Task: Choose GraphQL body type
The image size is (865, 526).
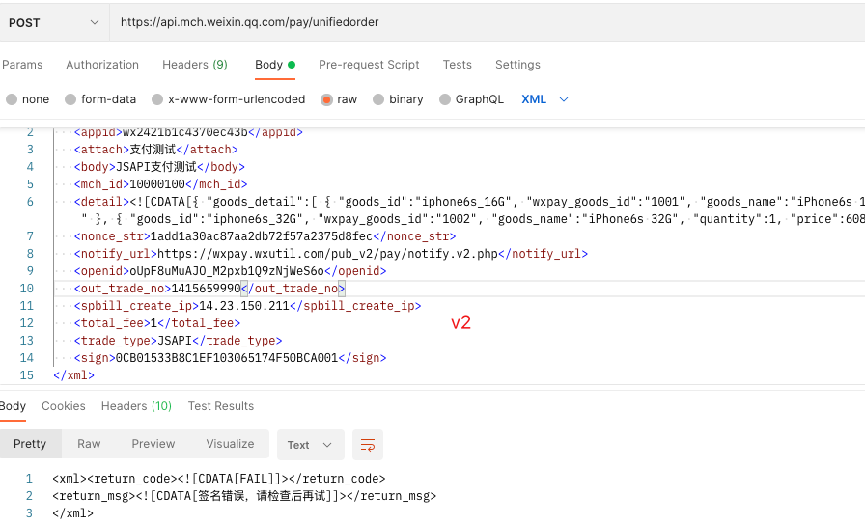Action: (x=445, y=99)
